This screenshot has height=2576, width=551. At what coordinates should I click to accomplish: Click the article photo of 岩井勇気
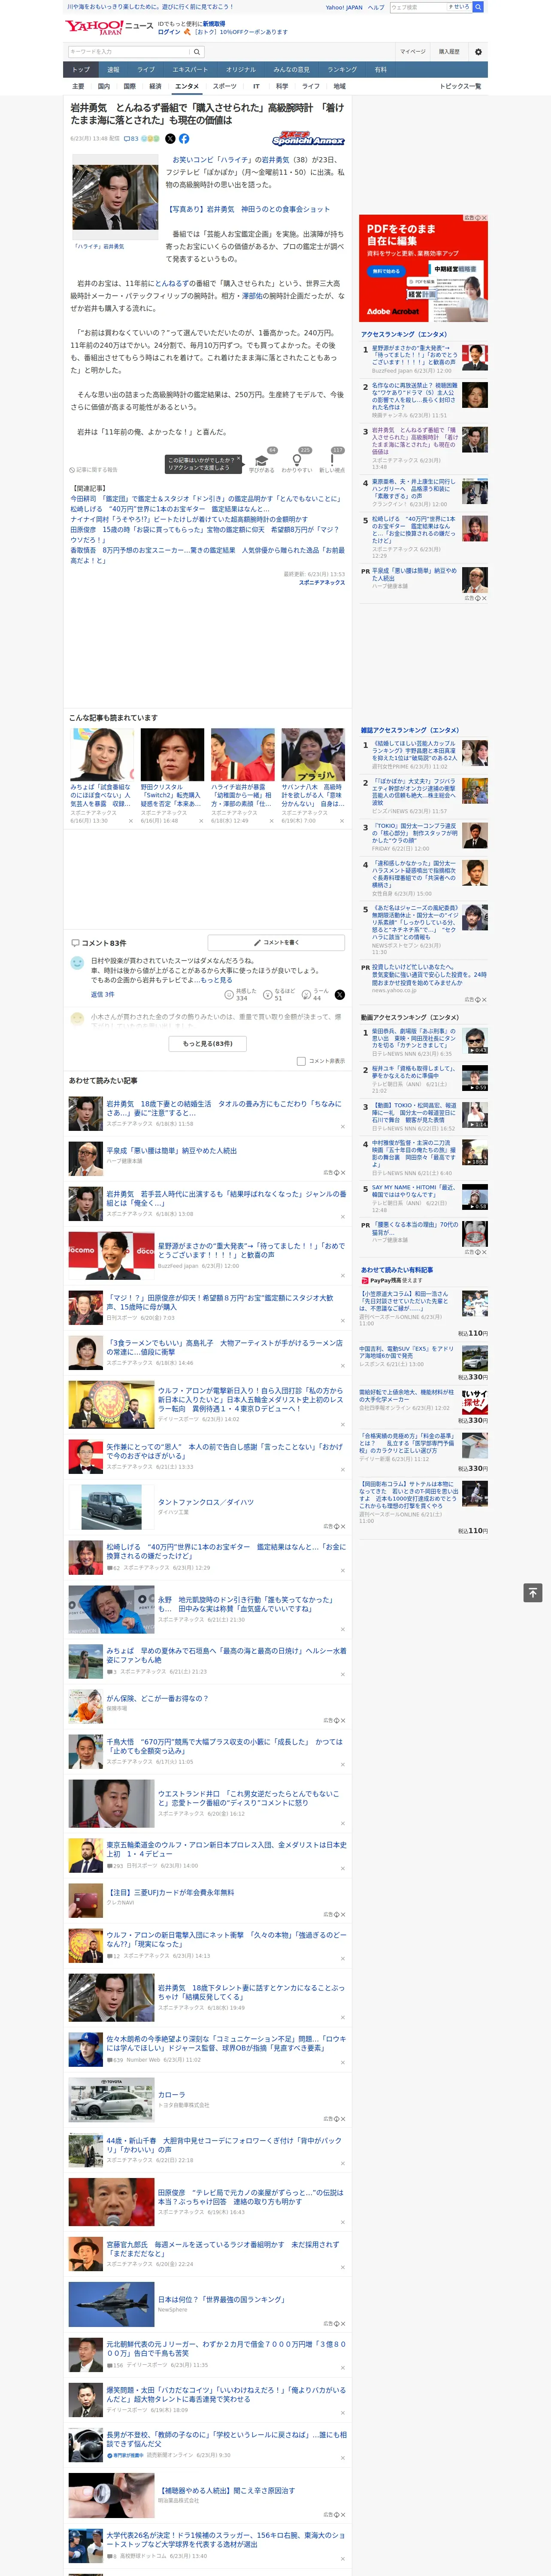pyautogui.click(x=114, y=196)
